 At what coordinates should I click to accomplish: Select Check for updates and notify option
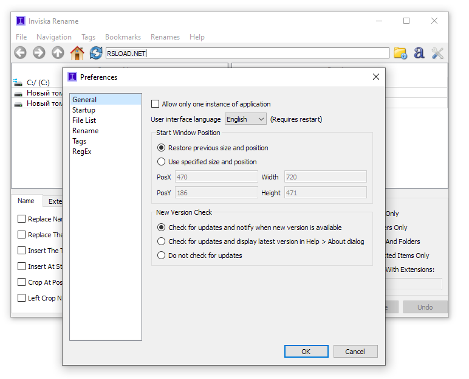pos(161,227)
